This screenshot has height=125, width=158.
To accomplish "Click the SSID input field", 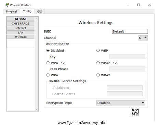I will 130,31.
